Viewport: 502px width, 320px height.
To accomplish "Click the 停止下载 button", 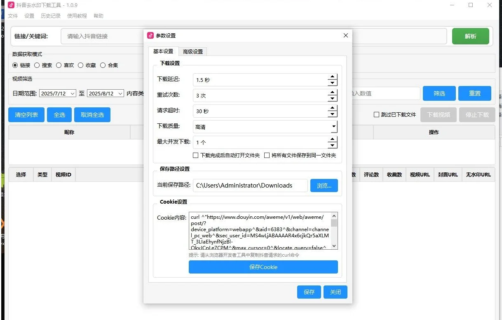I will [x=477, y=115].
